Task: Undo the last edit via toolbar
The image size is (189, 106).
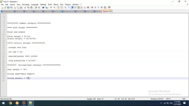Action: click(36, 7)
